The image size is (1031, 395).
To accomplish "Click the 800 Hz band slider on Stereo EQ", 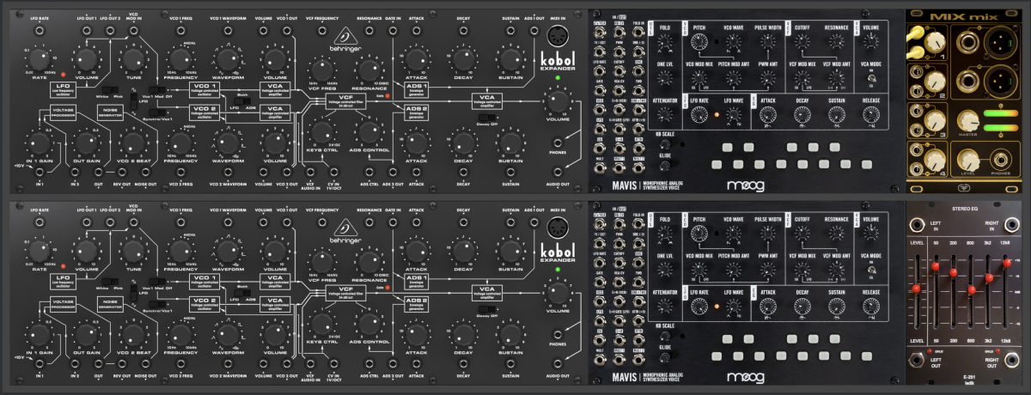I will click(x=971, y=289).
